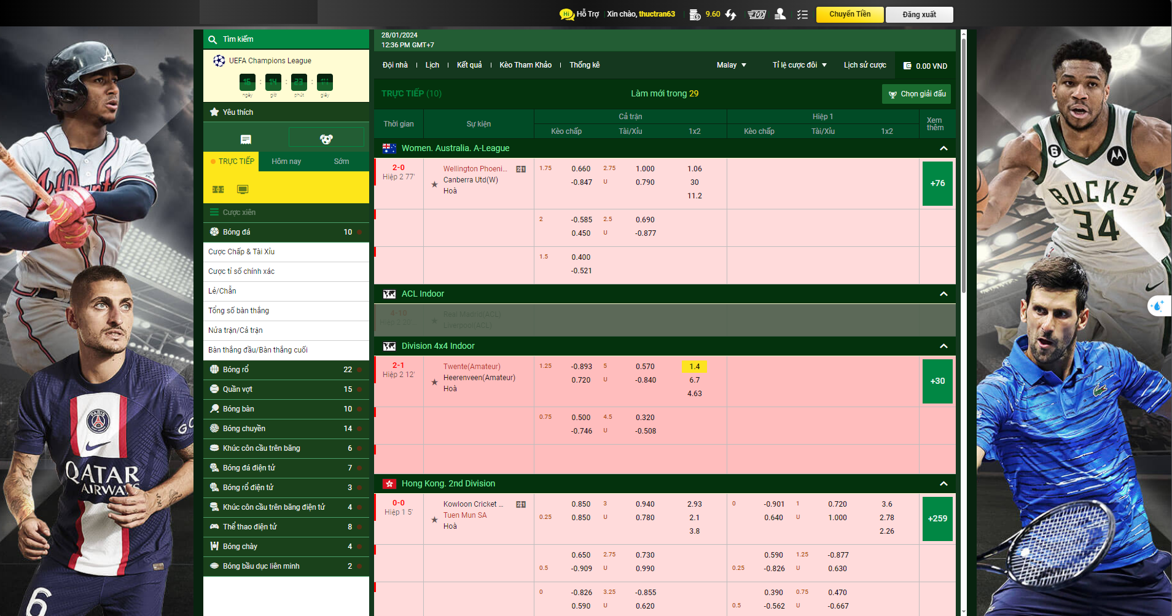Select the highlighted 1.4 odds for Twente
Viewport: 1172px width, 616px height.
[694, 367]
